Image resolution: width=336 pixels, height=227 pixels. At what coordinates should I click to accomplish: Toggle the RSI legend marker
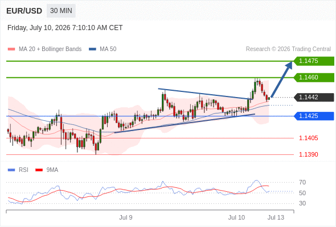[x=11, y=170]
